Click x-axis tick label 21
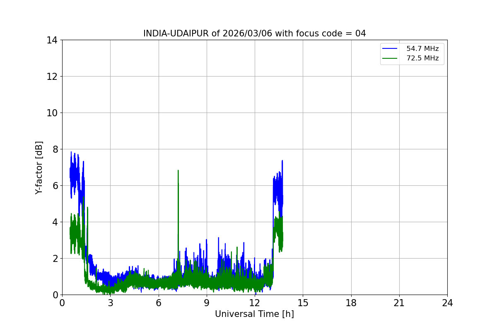 pos(399,302)
